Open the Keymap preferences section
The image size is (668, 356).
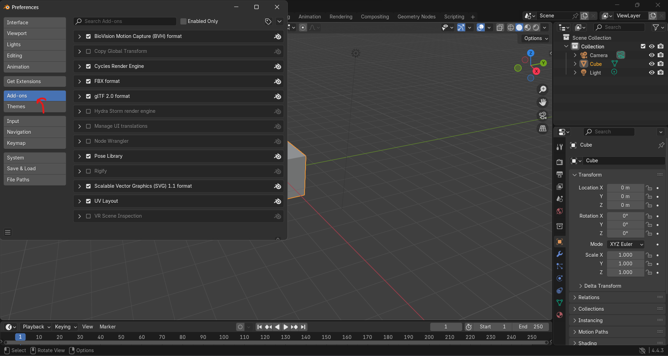35,143
